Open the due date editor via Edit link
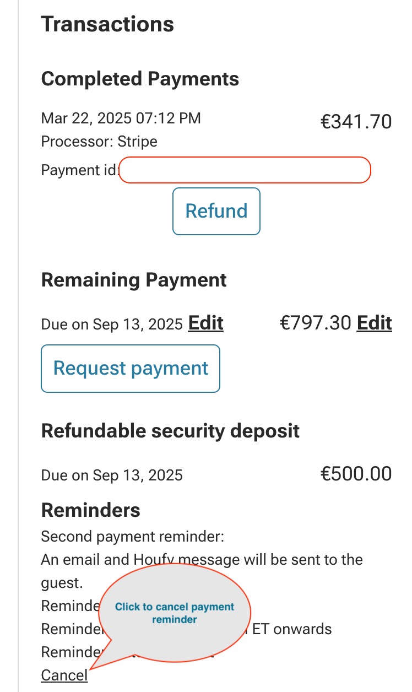Screen dimensions: 412x692 click(206, 323)
